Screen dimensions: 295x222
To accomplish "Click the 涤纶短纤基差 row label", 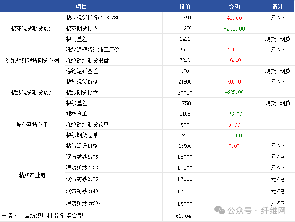I will 82,71.
